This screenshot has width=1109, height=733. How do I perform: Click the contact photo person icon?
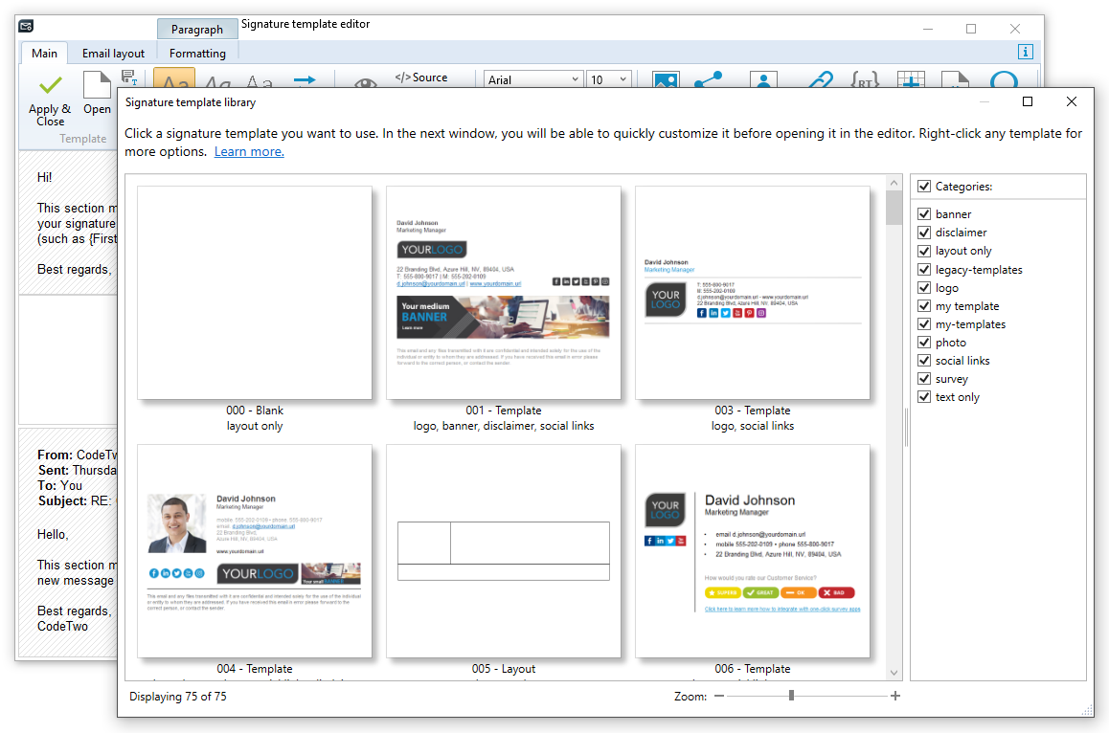764,79
